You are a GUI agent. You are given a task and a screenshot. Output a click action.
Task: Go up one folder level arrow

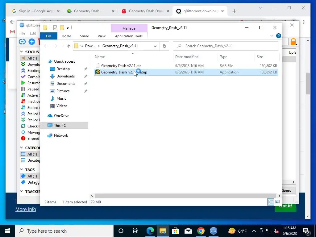point(69,46)
